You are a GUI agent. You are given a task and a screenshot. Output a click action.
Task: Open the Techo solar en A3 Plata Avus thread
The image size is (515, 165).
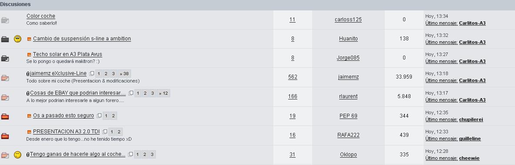point(67,54)
